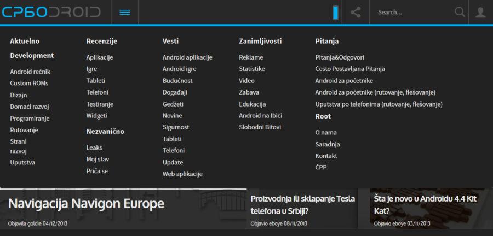This screenshot has height=236, width=493.
Task: Open Tesla telefona u Srbiji article
Action: pos(303,205)
